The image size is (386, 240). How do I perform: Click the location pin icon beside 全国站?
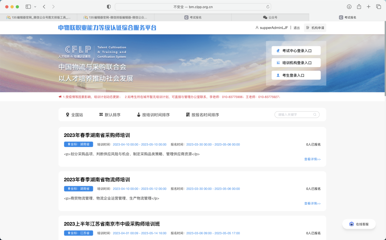(67, 114)
